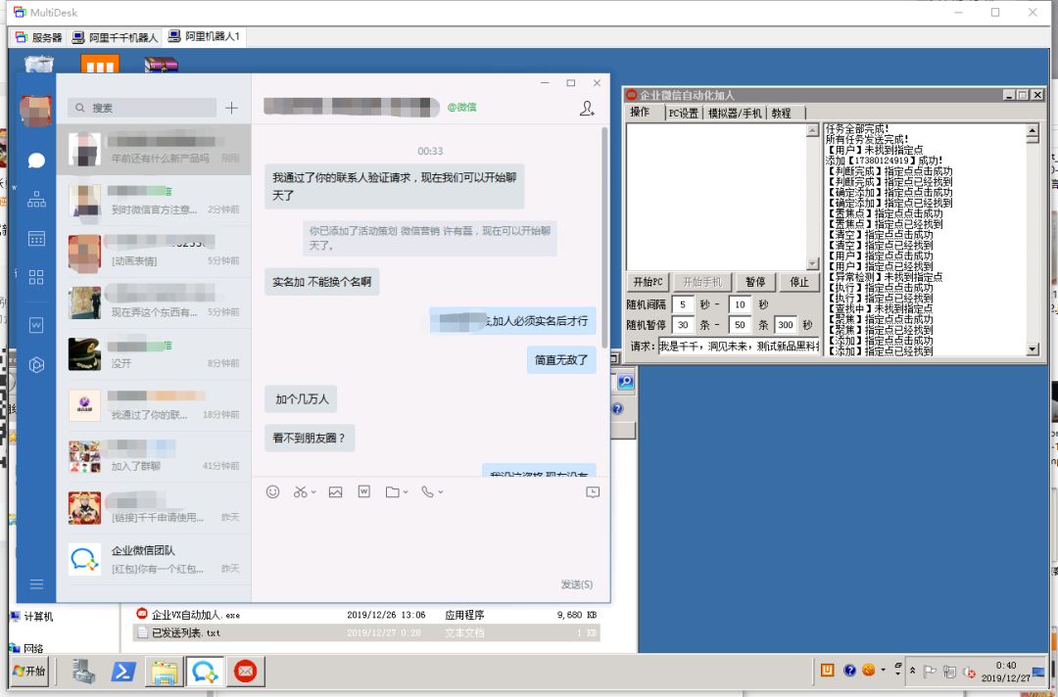Open PowerShell from the taskbar

click(x=123, y=672)
